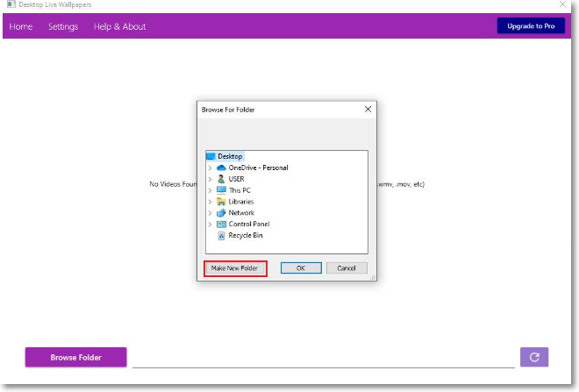Click the Desktop folder icon
Image resolution: width=579 pixels, height=392 pixels.
[x=211, y=156]
